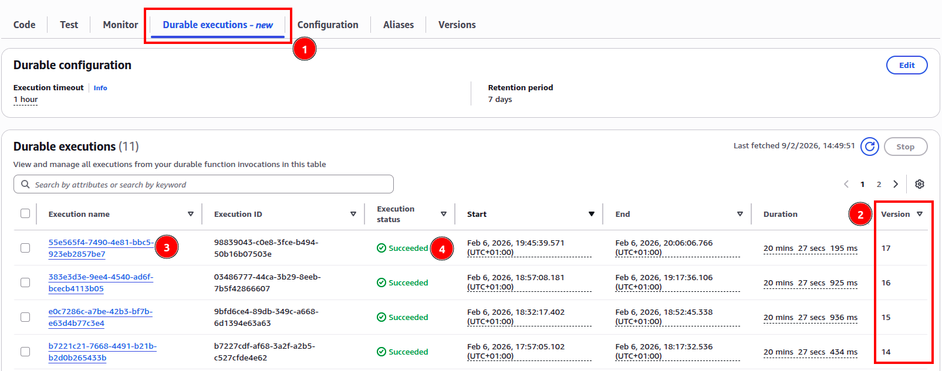Screen dimensions: 942x371
Task: Click end time Feb 6, 2026, 18:52:45.338
Action: pyautogui.click(x=678, y=316)
